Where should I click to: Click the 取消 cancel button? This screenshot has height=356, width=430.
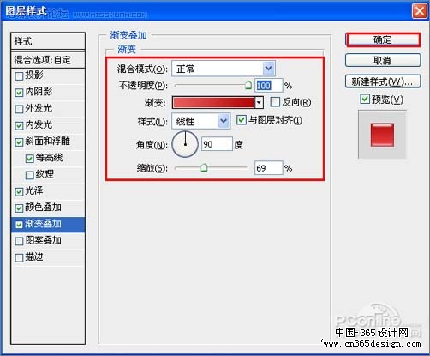click(383, 60)
